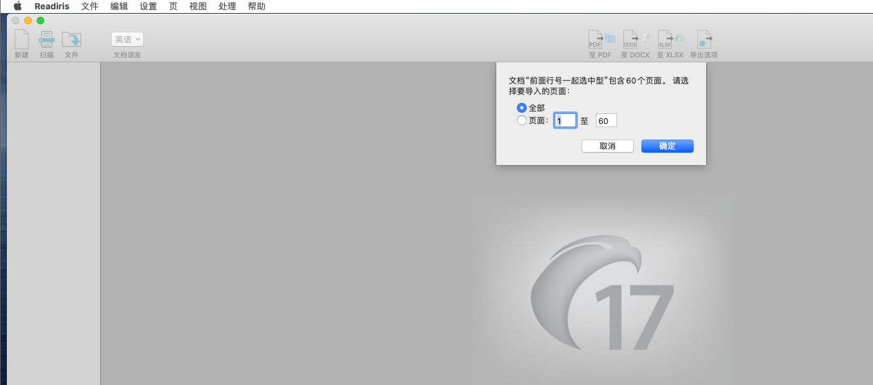The image size is (873, 385).
Task: Open the 设置 menu
Action: 148,6
